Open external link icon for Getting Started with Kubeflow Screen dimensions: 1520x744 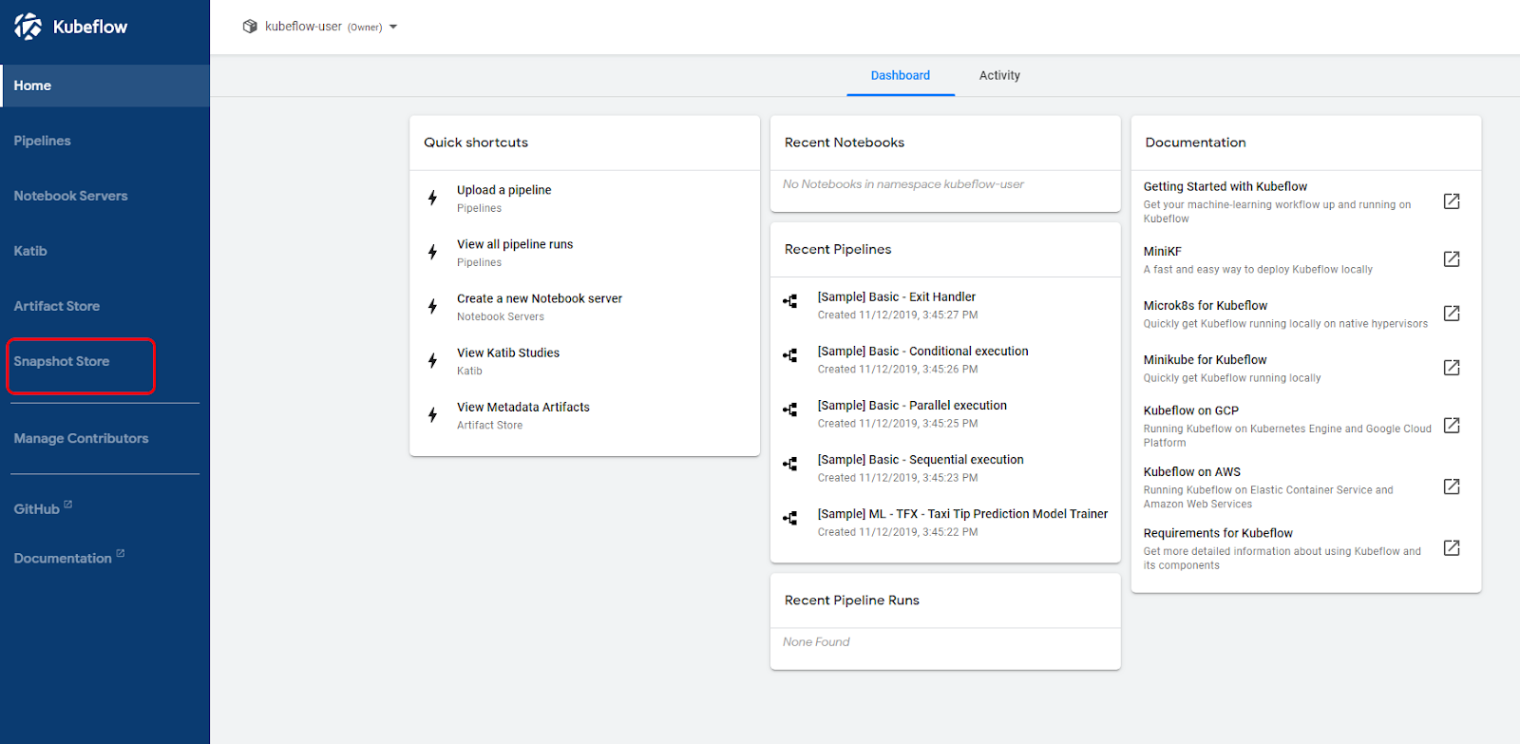pyautogui.click(x=1451, y=201)
